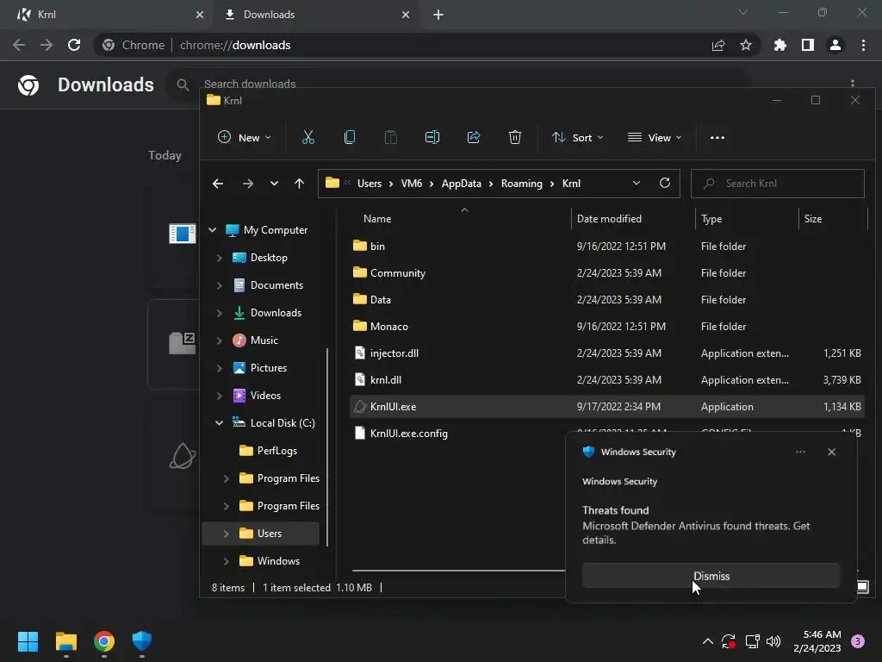Open Windows Security shield in taskbar
This screenshot has width=882, height=662.
142,641
